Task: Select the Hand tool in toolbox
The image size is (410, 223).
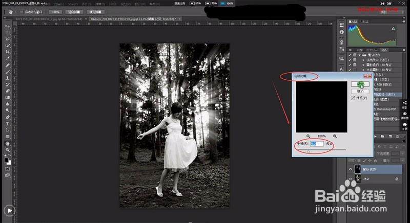Action: [8, 143]
